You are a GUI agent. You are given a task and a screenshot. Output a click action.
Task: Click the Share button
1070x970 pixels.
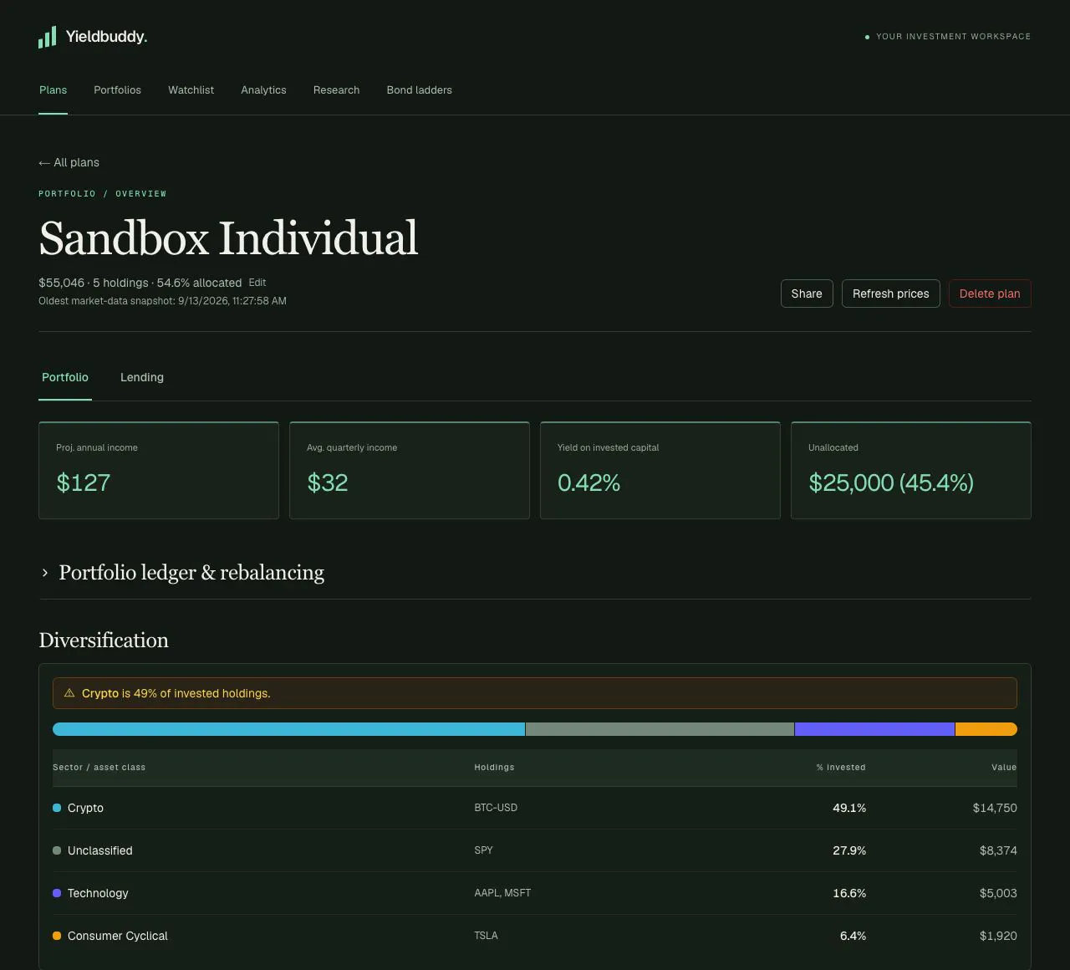[x=807, y=294]
